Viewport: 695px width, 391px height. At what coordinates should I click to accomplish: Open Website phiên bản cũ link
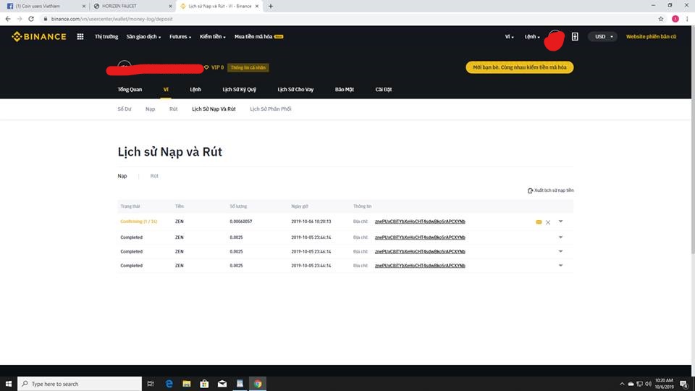(x=651, y=37)
